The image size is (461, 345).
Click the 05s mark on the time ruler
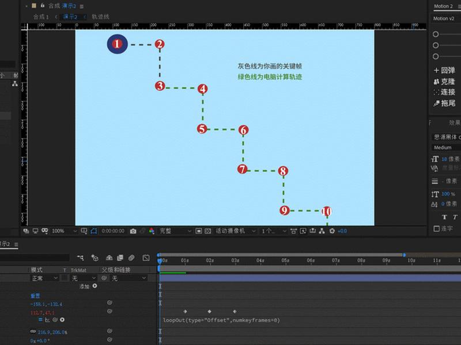coord(285,260)
